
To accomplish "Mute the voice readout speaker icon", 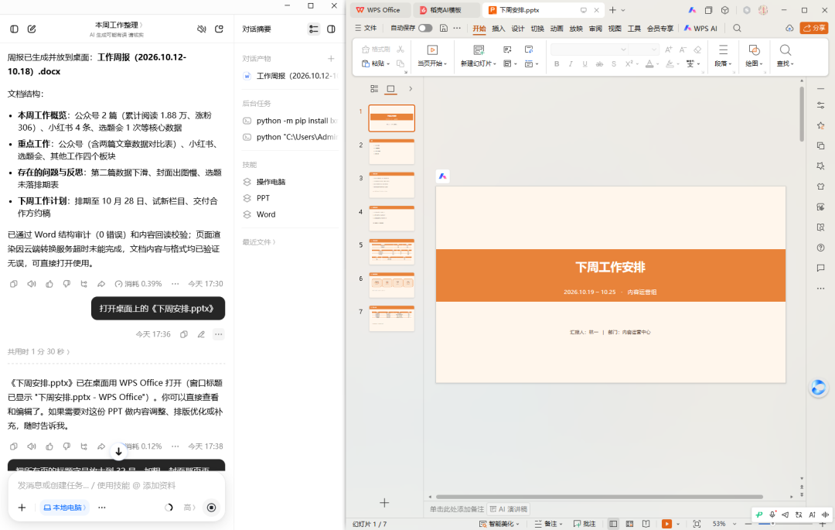I will pyautogui.click(x=202, y=29).
